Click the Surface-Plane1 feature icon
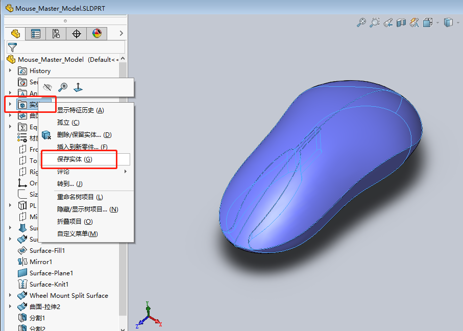This screenshot has width=463, height=331. pos(22,273)
